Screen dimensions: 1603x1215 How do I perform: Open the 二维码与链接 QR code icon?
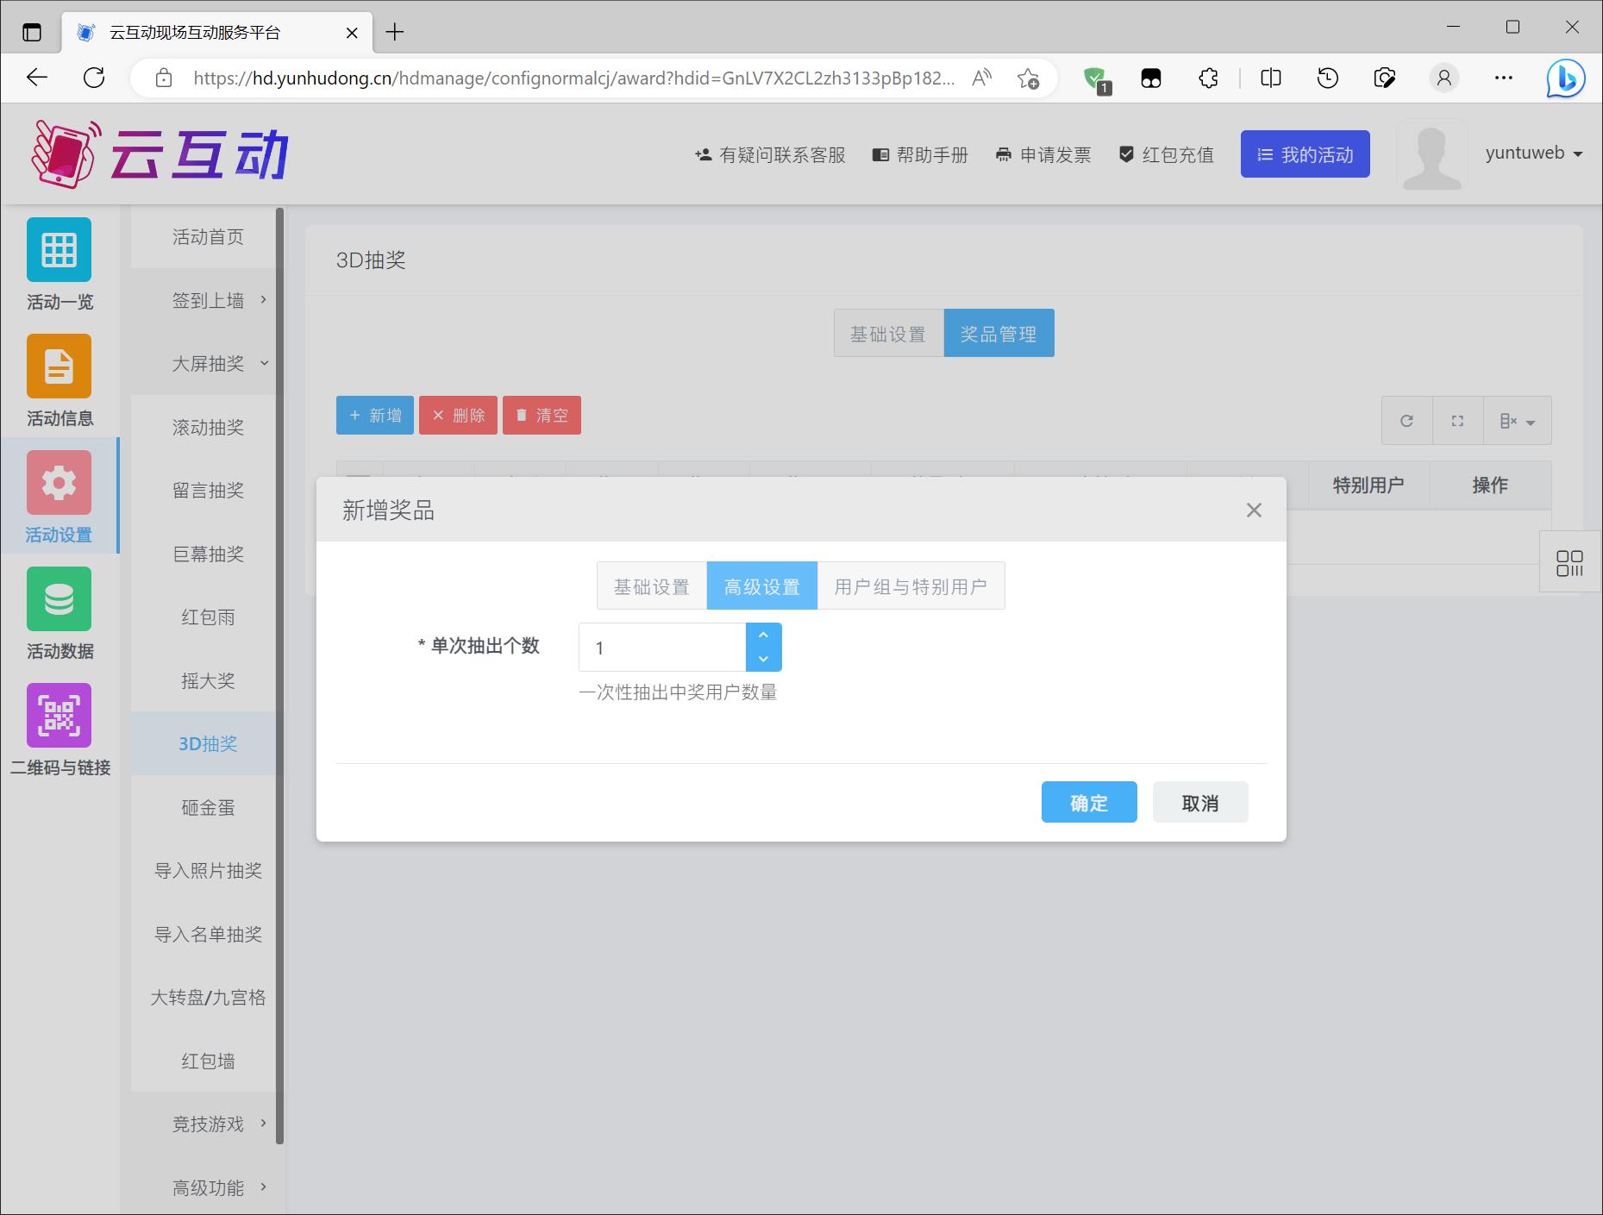[x=59, y=716]
